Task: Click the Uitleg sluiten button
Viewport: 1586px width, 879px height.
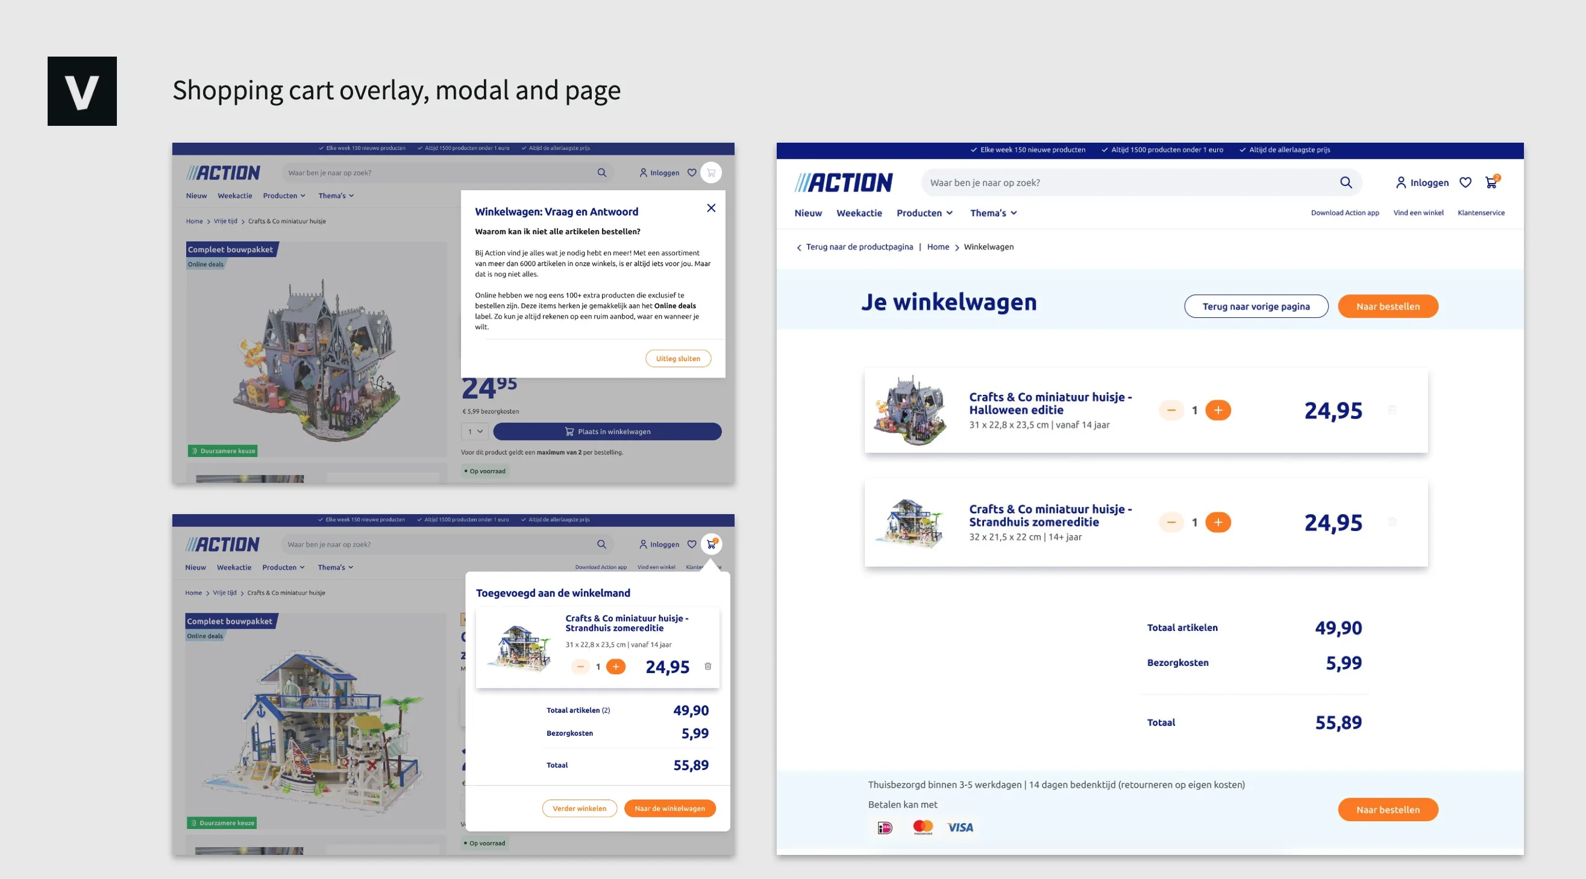Action: point(678,359)
